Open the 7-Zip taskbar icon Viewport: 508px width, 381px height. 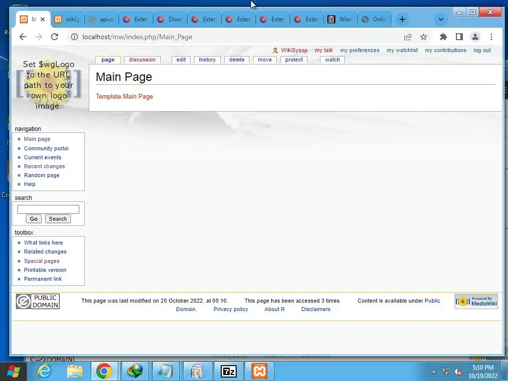(x=228, y=371)
